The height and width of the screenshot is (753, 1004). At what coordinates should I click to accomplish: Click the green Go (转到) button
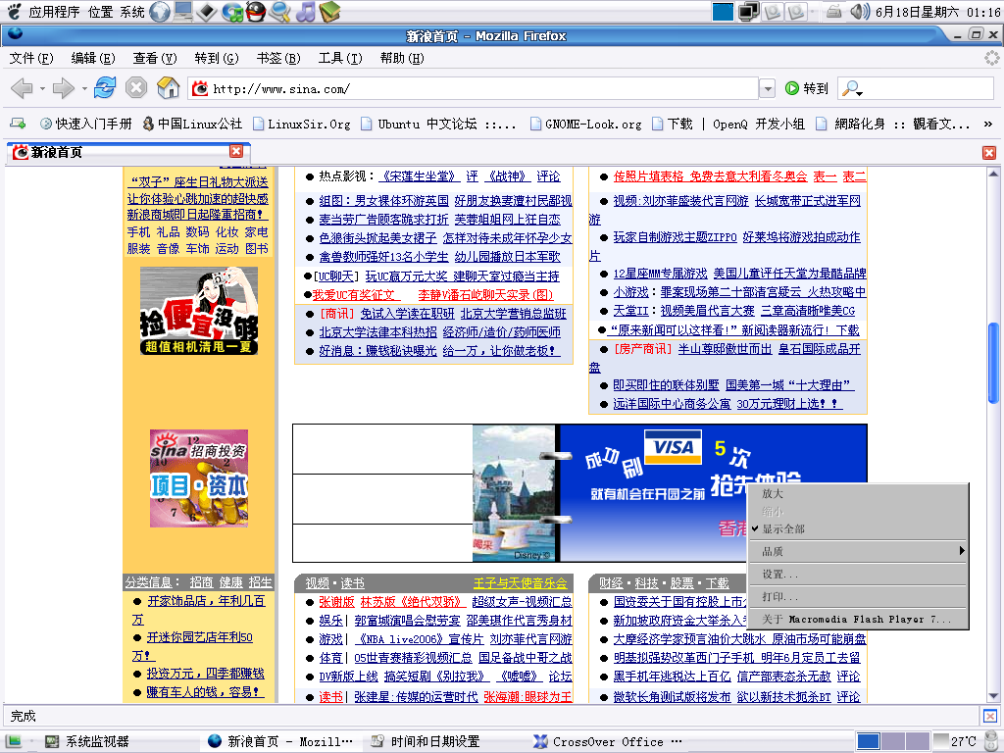coord(807,88)
